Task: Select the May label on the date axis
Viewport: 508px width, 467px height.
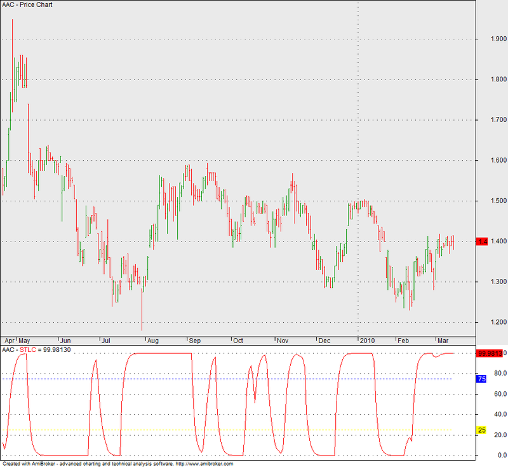Action: coord(24,341)
